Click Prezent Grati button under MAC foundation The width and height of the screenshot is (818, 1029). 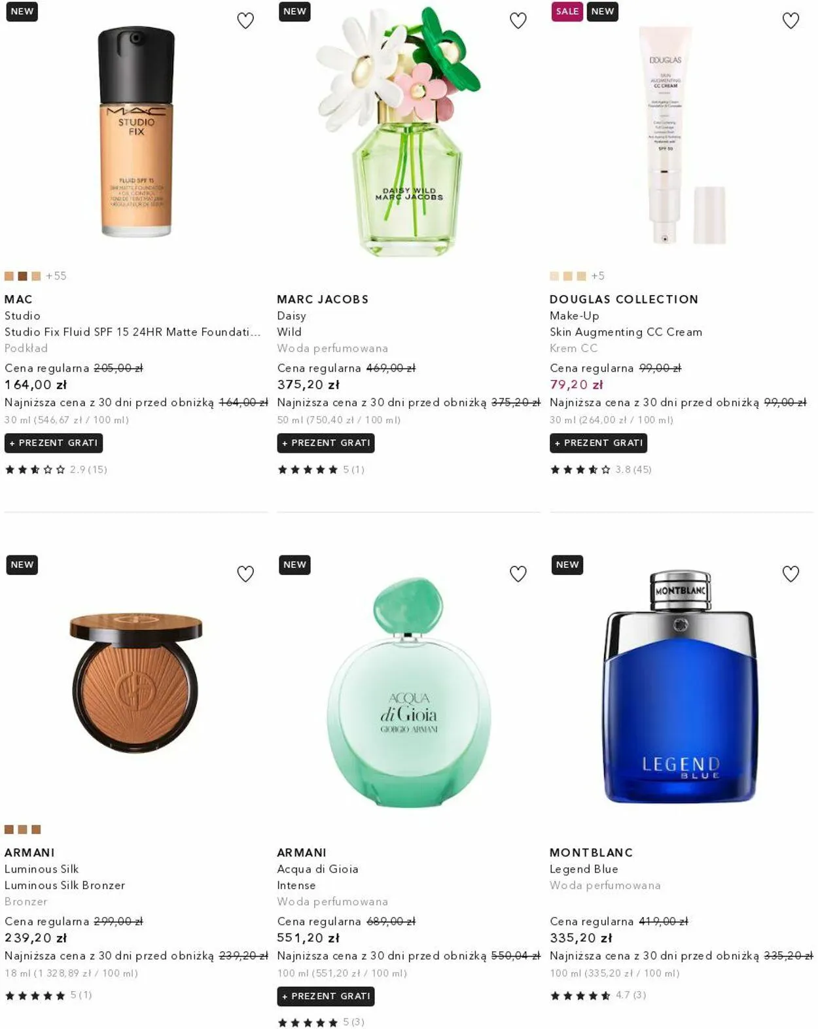click(54, 443)
